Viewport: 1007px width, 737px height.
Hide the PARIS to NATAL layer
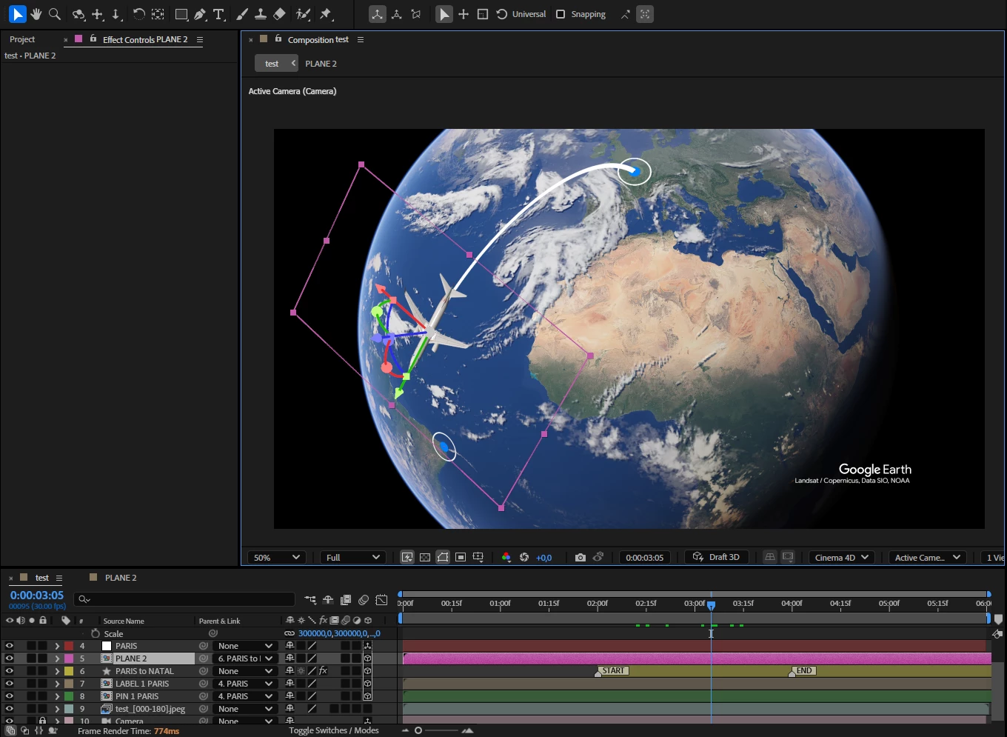10,671
